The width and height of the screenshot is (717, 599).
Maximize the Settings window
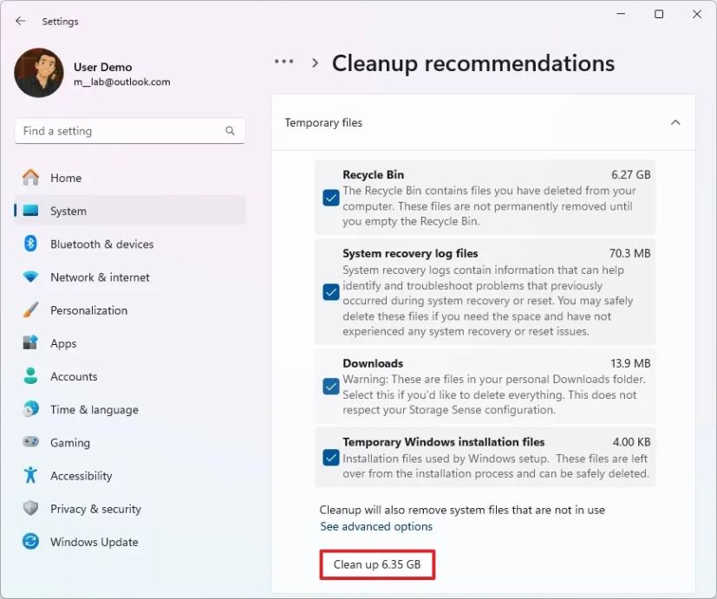[659, 14]
